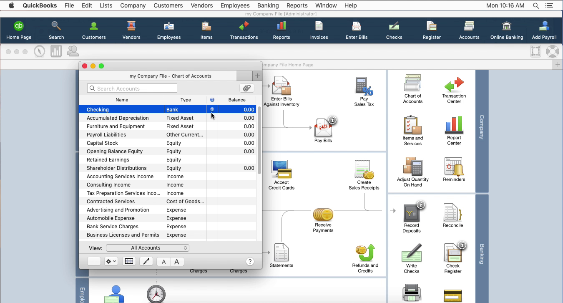The width and height of the screenshot is (563, 303).
Task: Open the Register toolbar icon
Action: tap(432, 30)
